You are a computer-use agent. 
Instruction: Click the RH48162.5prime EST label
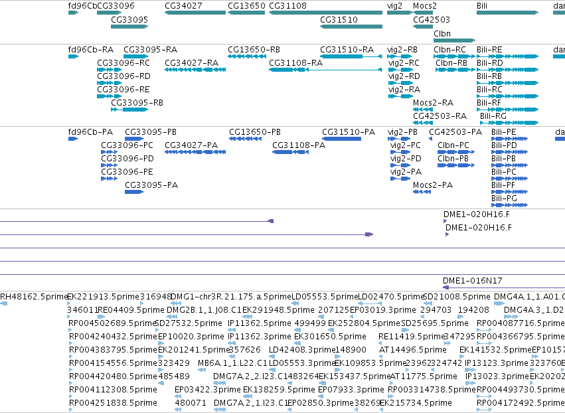[x=34, y=297]
